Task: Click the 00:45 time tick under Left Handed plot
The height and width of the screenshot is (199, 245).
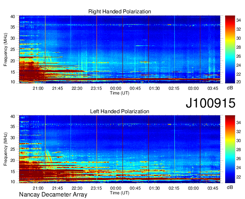Action: (135, 188)
